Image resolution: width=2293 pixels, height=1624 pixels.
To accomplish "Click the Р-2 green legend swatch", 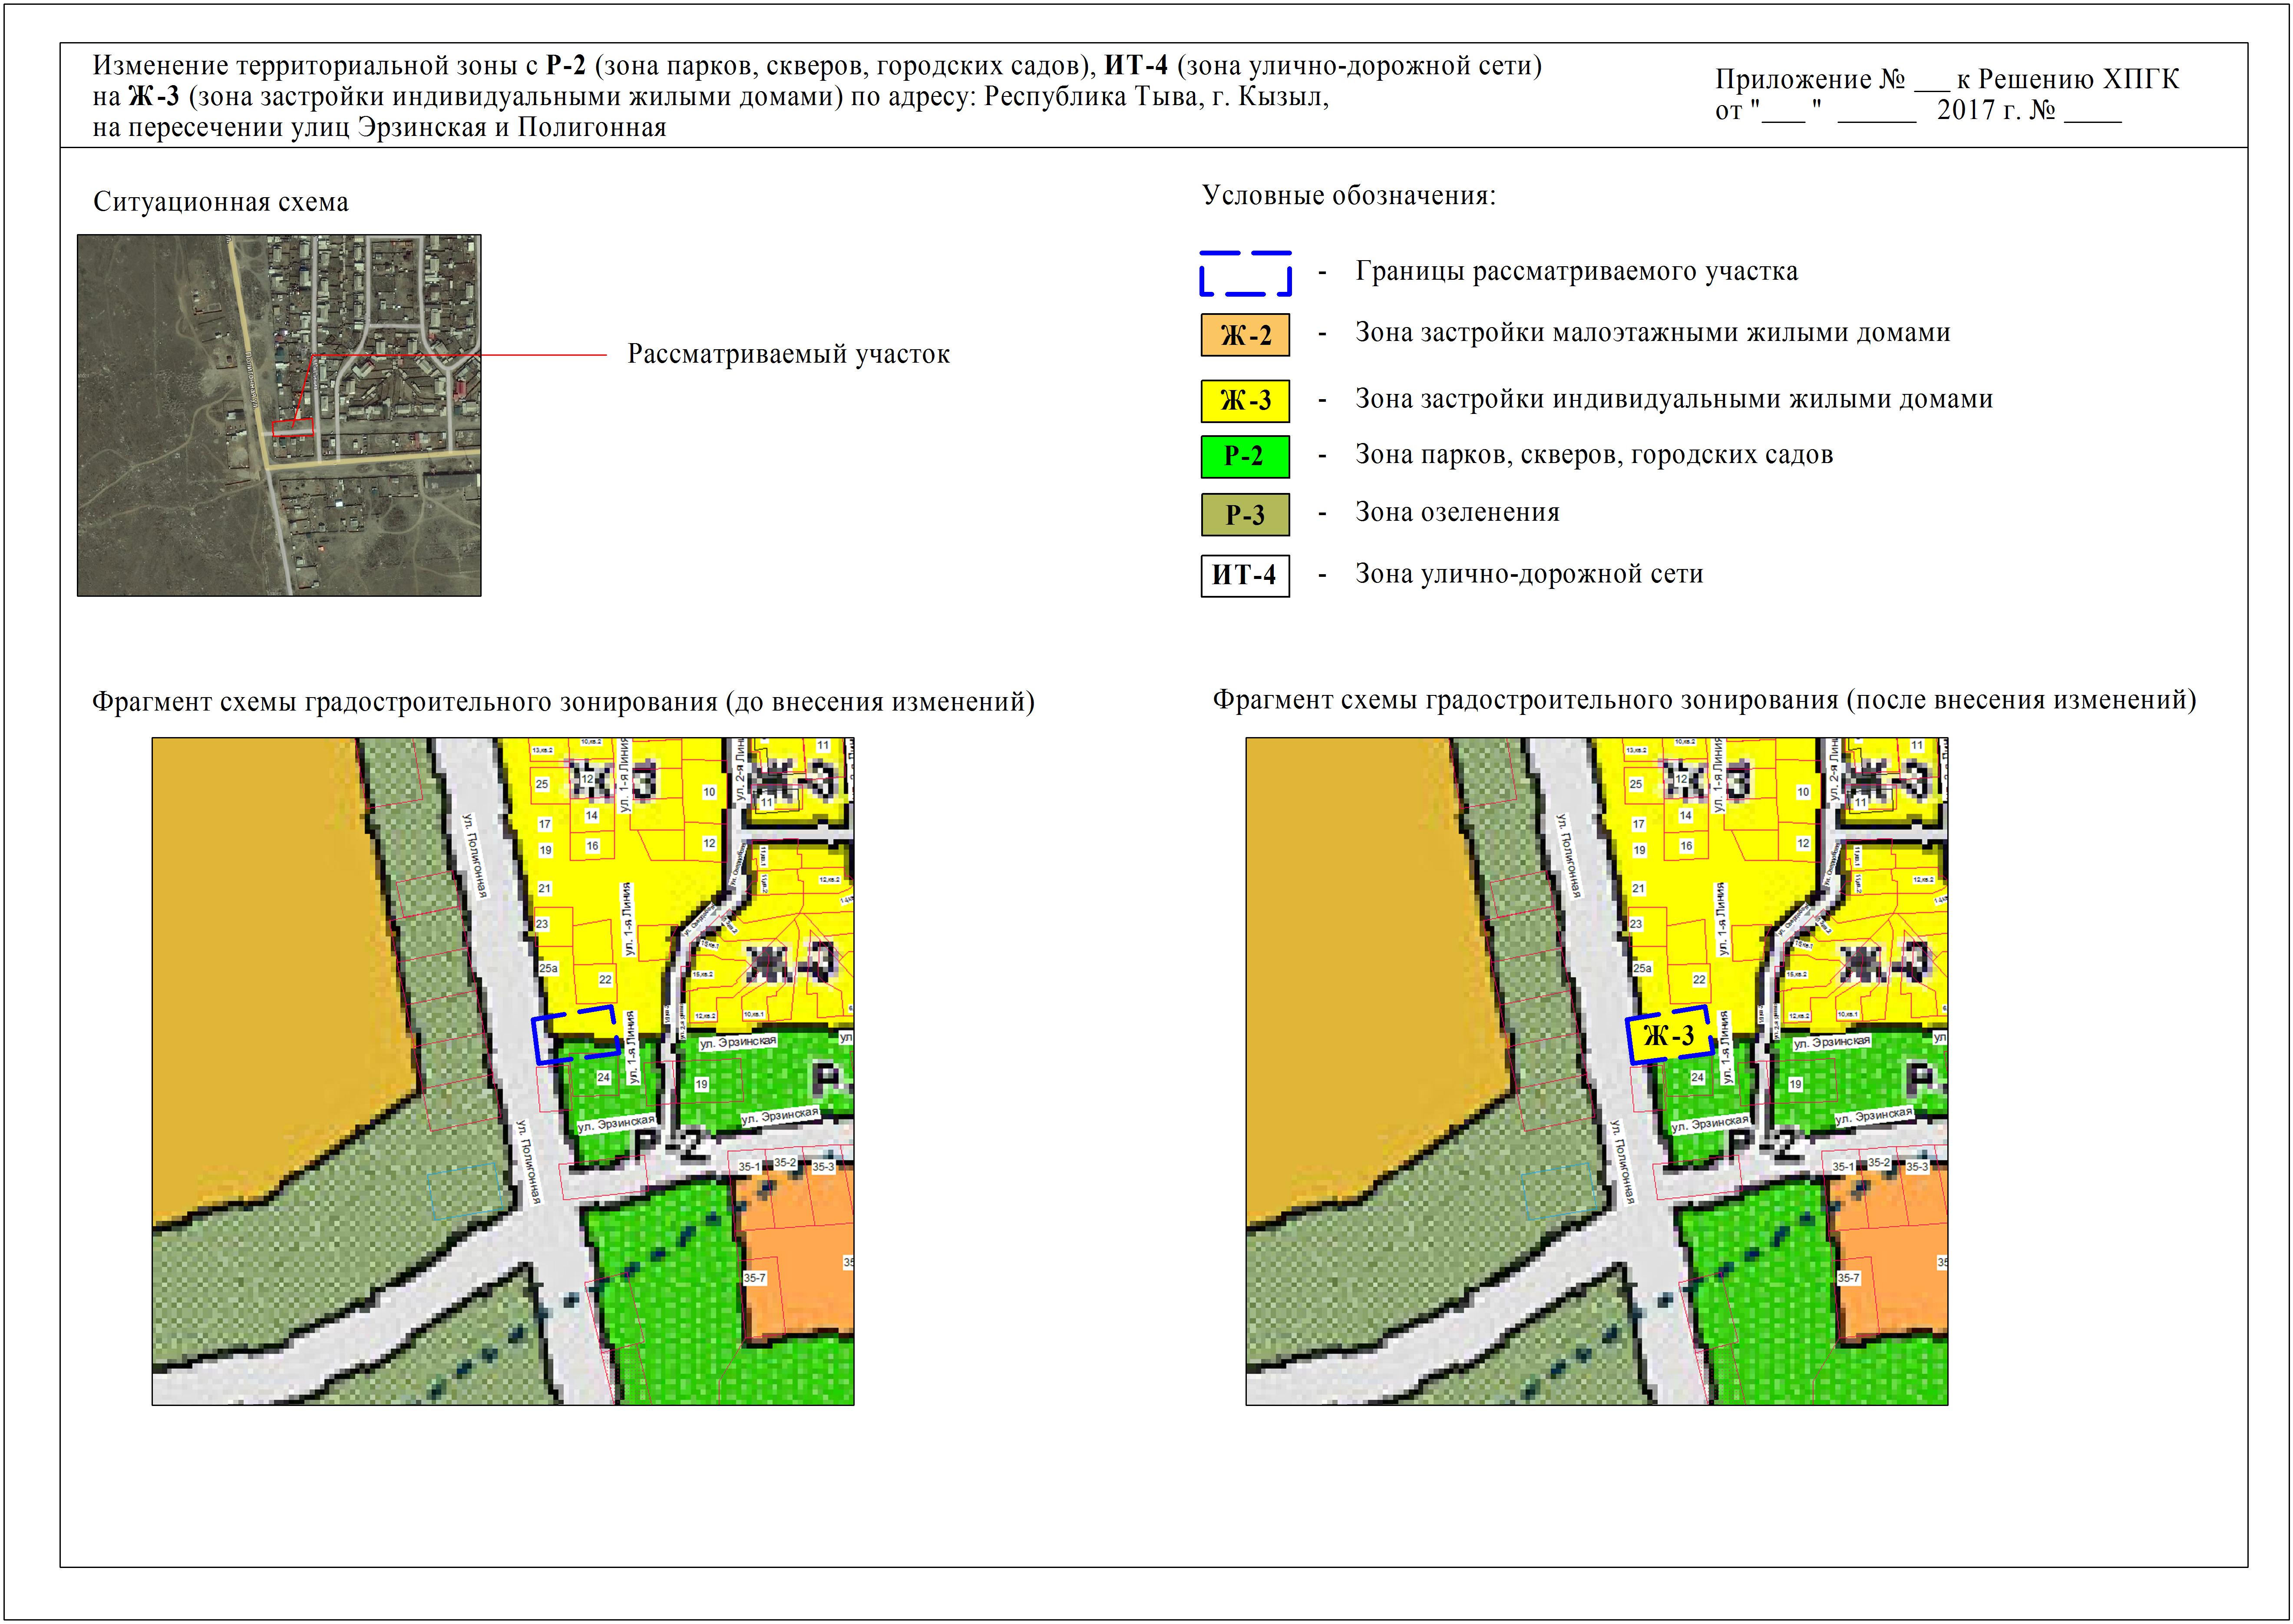I will point(1245,456).
